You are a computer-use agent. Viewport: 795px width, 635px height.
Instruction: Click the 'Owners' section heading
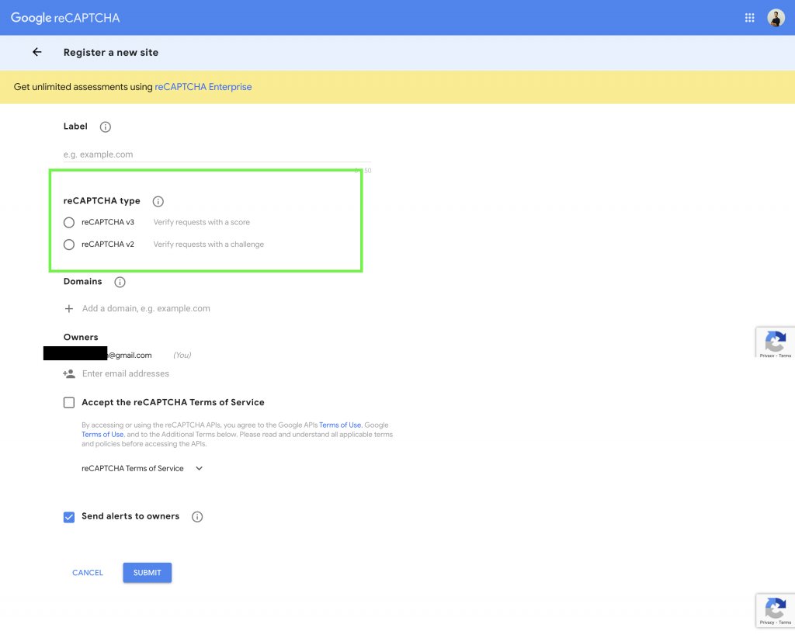pyautogui.click(x=81, y=337)
